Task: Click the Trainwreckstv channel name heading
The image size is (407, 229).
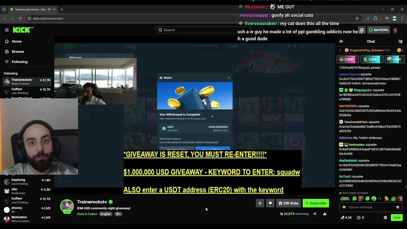Action: click(92, 202)
